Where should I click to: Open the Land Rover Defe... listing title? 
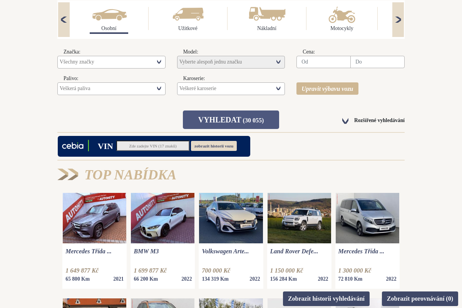(294, 251)
